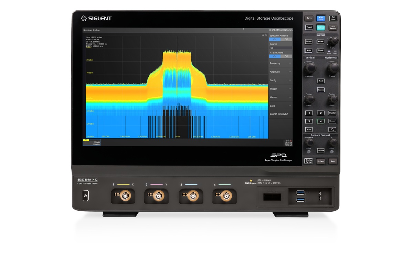Expand the Config submenu
Image resolution: width=413 pixels, height=253 pixels.
pyautogui.click(x=280, y=80)
